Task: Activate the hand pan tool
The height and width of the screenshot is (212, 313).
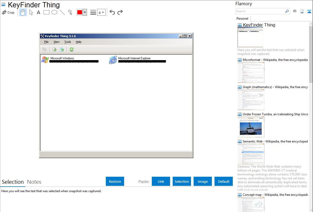Action: [23, 12]
